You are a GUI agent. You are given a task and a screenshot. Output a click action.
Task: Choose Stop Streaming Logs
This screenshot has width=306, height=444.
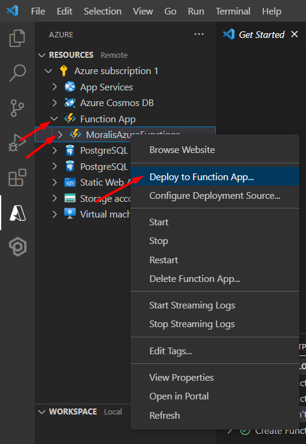coord(215,324)
